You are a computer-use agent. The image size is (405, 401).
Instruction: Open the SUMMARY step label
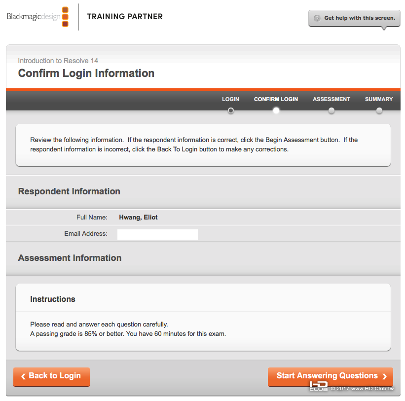point(379,99)
